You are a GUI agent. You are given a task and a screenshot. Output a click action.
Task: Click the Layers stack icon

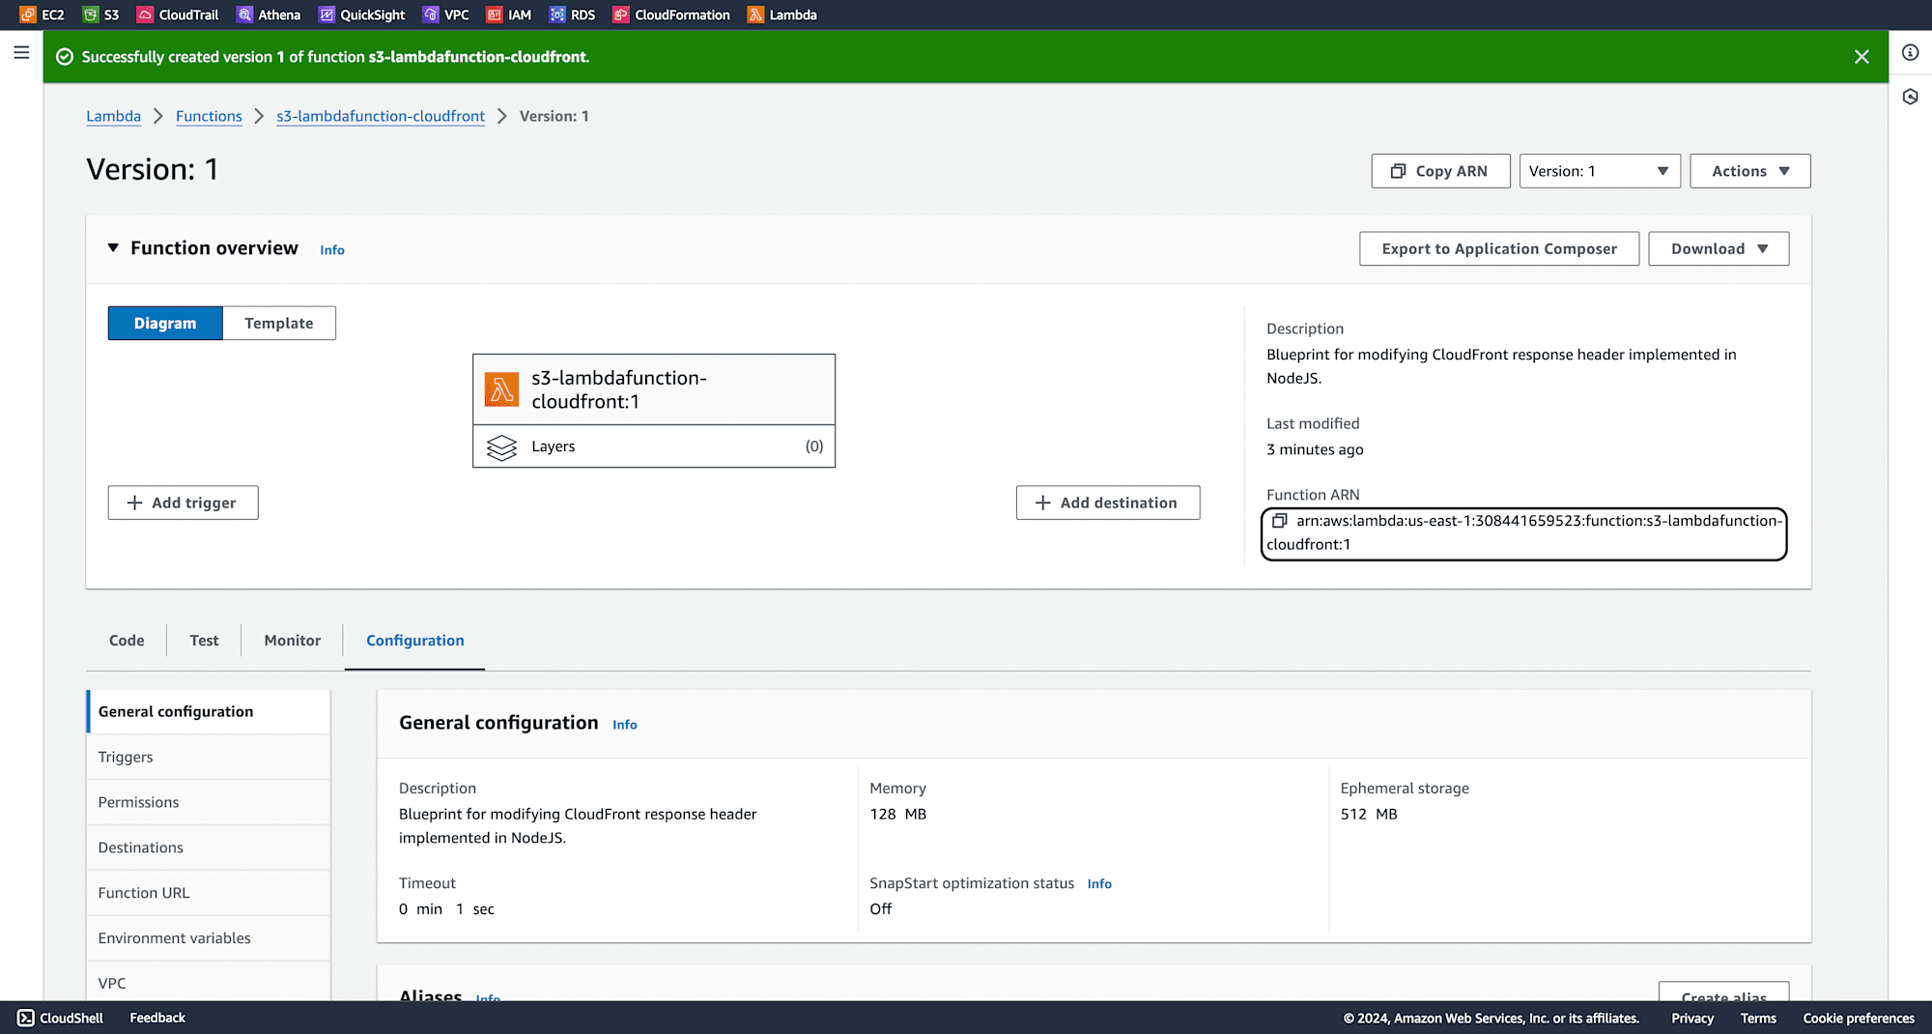[x=501, y=447]
